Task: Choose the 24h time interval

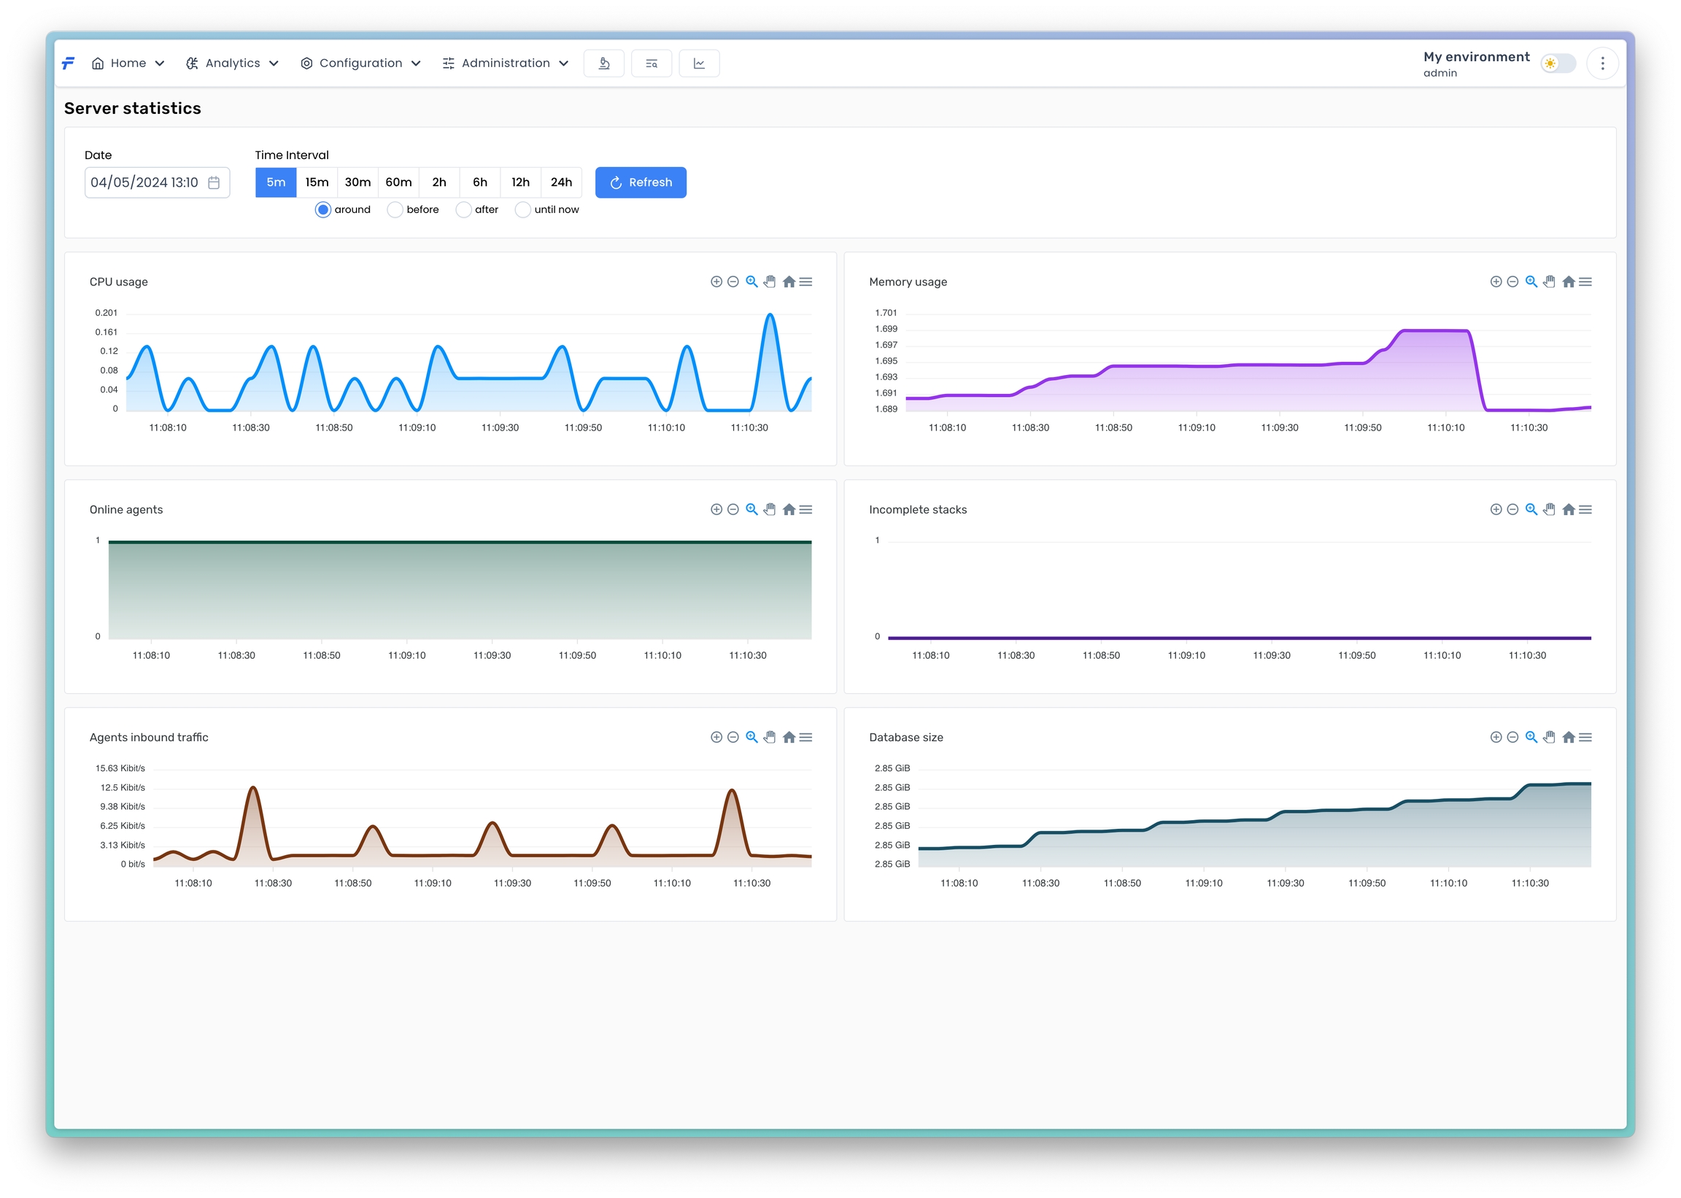Action: pos(560,182)
